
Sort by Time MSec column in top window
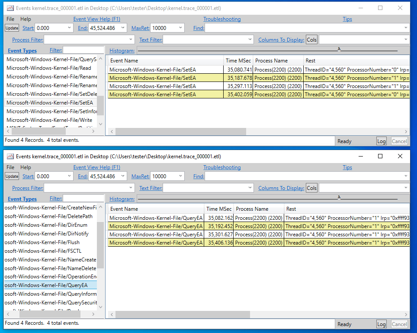pyautogui.click(x=237, y=61)
